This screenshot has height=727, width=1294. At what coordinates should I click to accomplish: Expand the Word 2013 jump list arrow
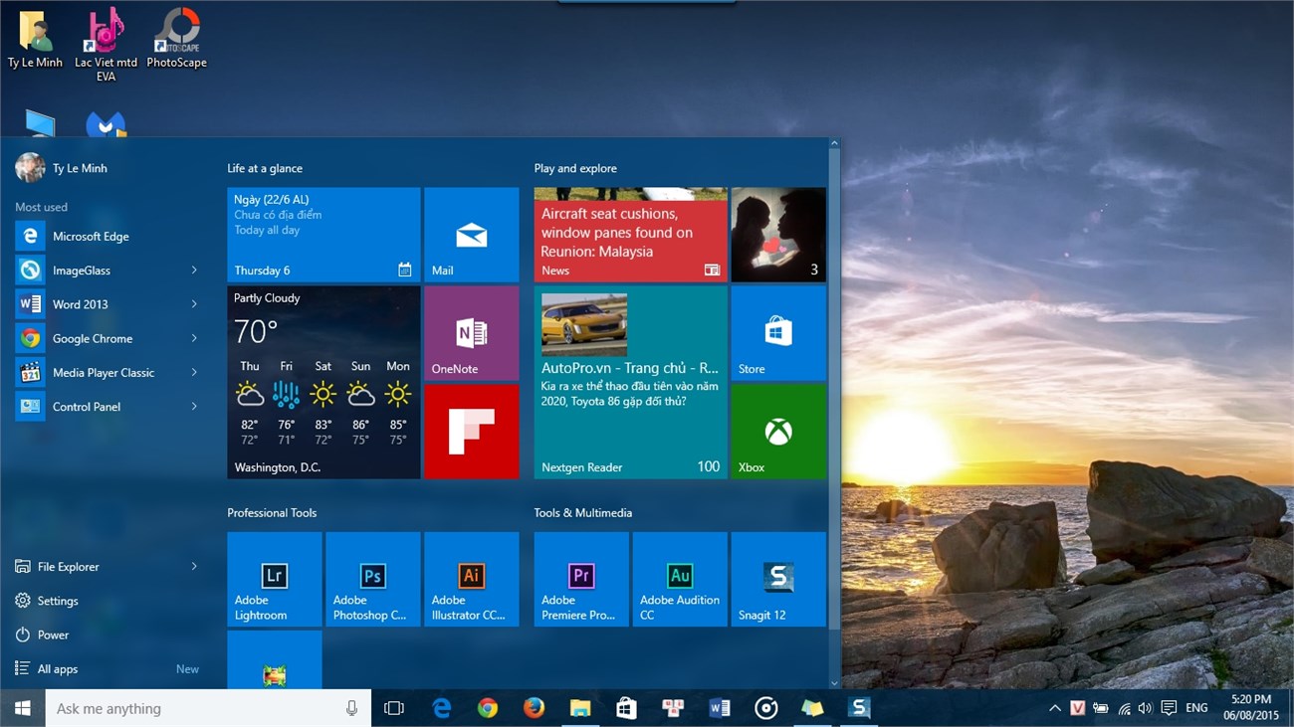pyautogui.click(x=197, y=303)
